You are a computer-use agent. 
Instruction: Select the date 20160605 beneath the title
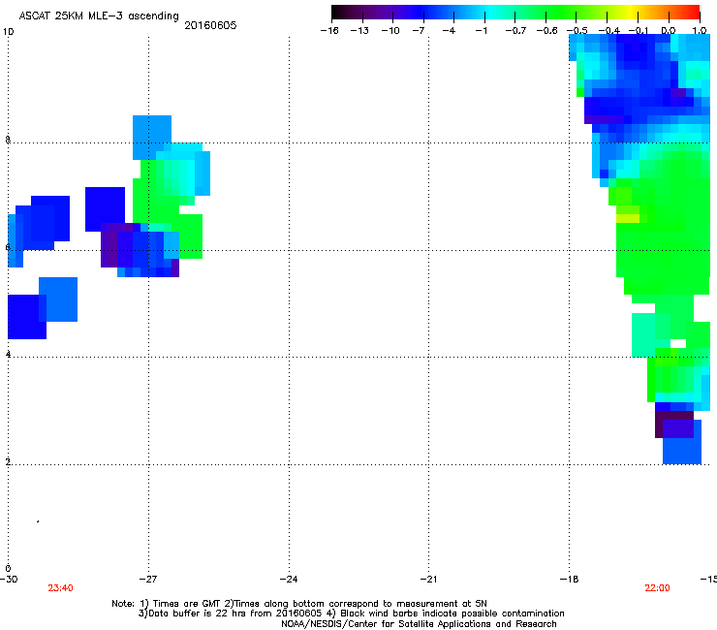point(210,25)
